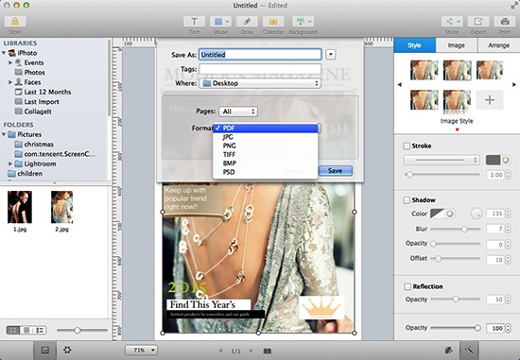Select the 1.jpg thumbnail
Viewport: 520px width, 360px height.
(x=20, y=207)
